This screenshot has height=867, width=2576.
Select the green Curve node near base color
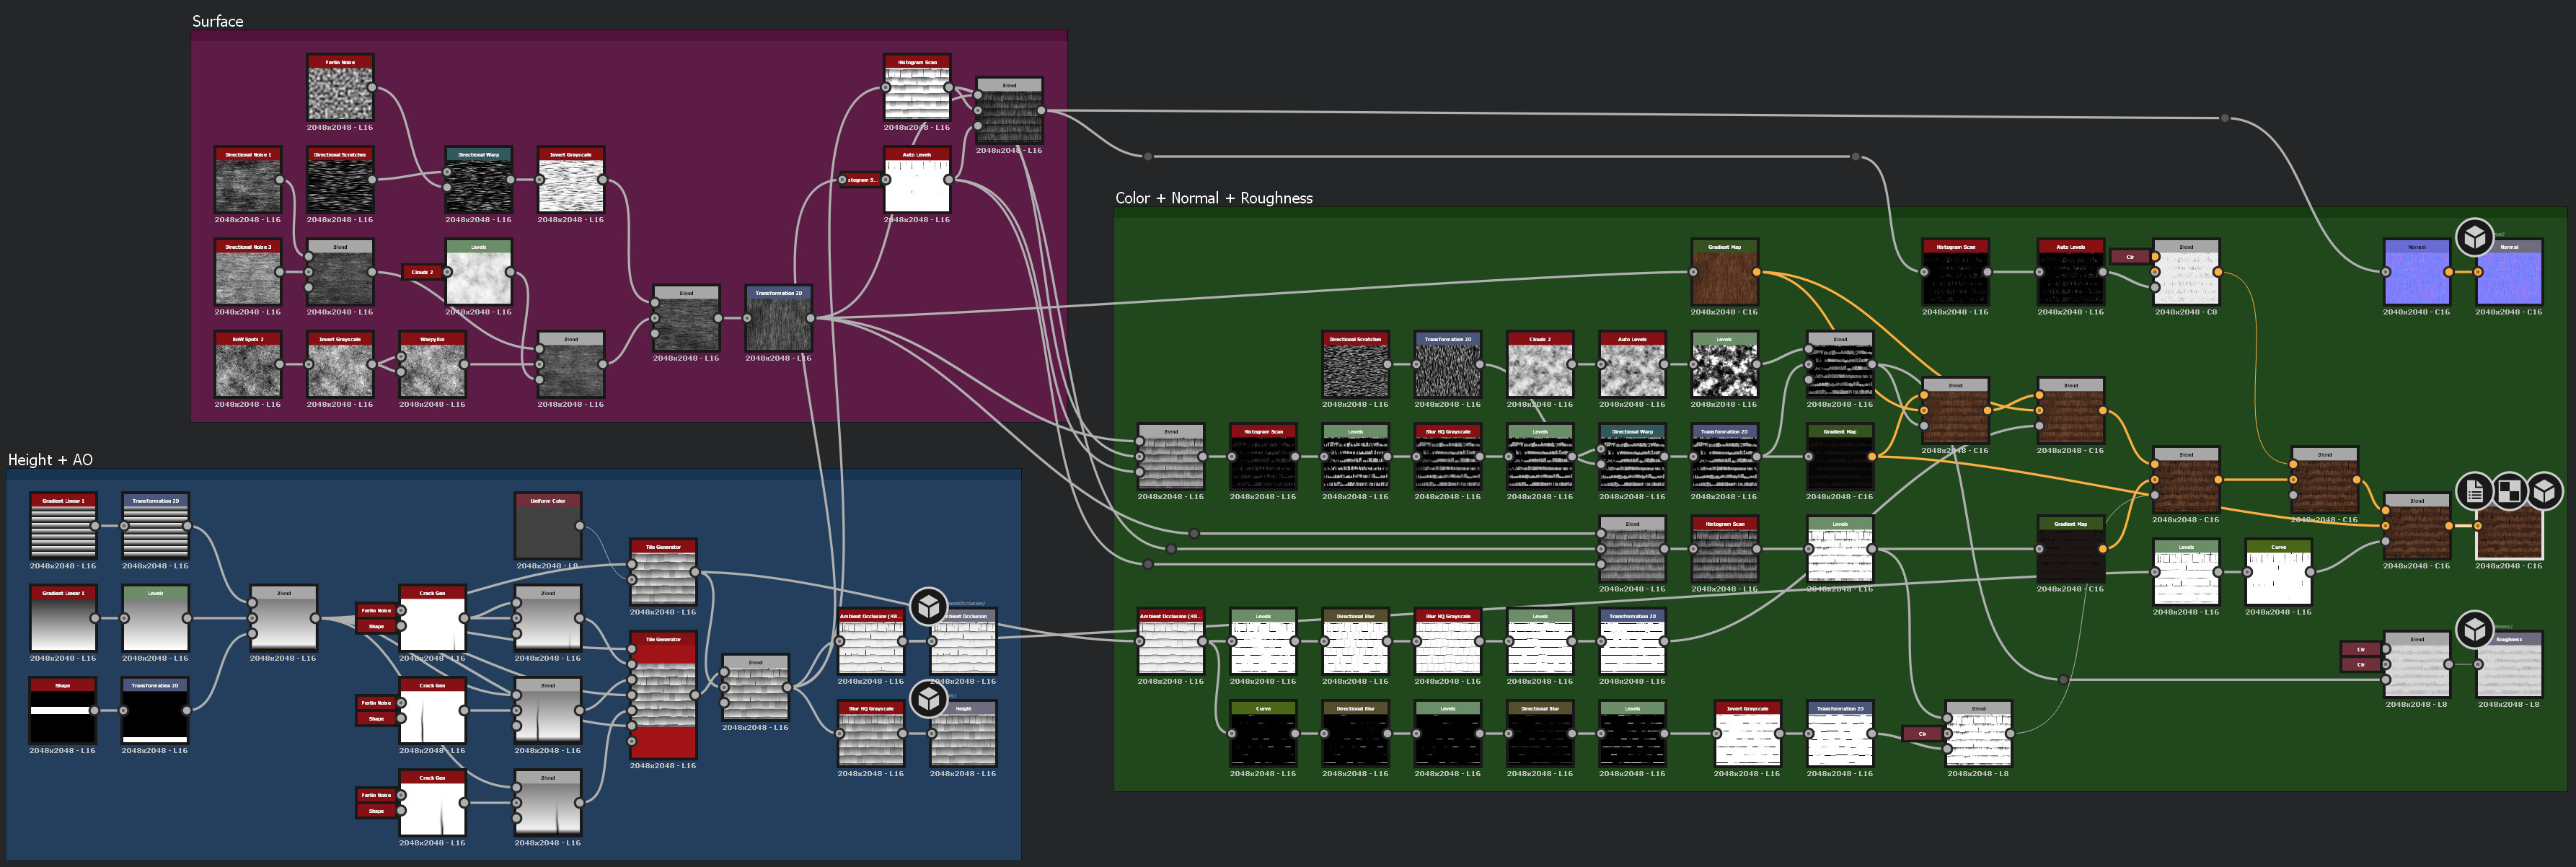2278,572
